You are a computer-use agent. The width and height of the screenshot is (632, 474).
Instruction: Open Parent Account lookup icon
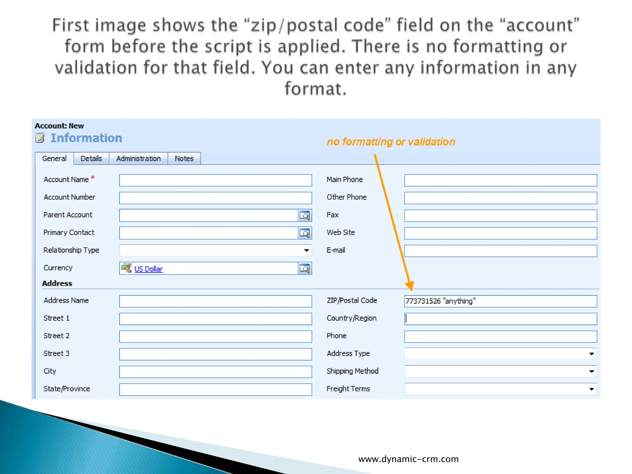click(305, 215)
